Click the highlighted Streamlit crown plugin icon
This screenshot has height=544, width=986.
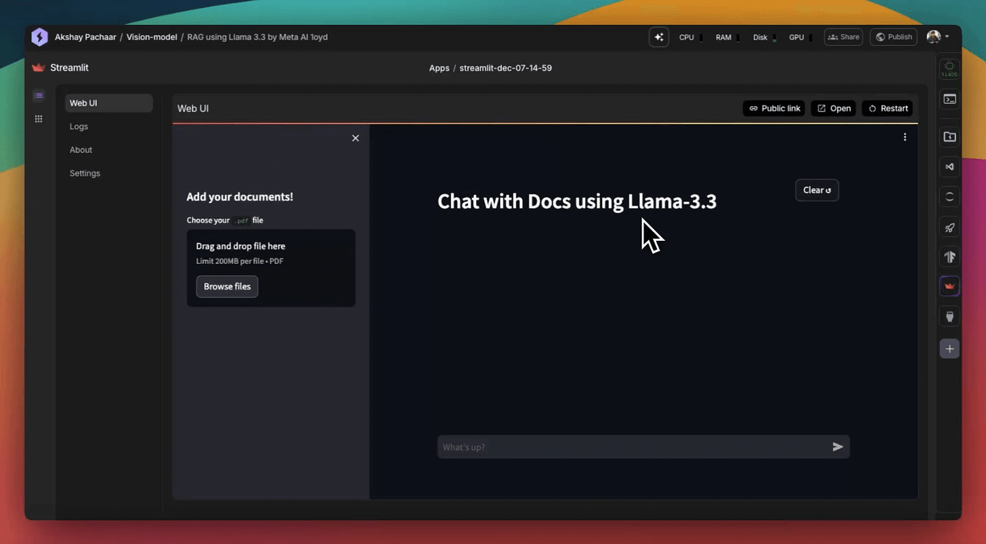click(949, 286)
